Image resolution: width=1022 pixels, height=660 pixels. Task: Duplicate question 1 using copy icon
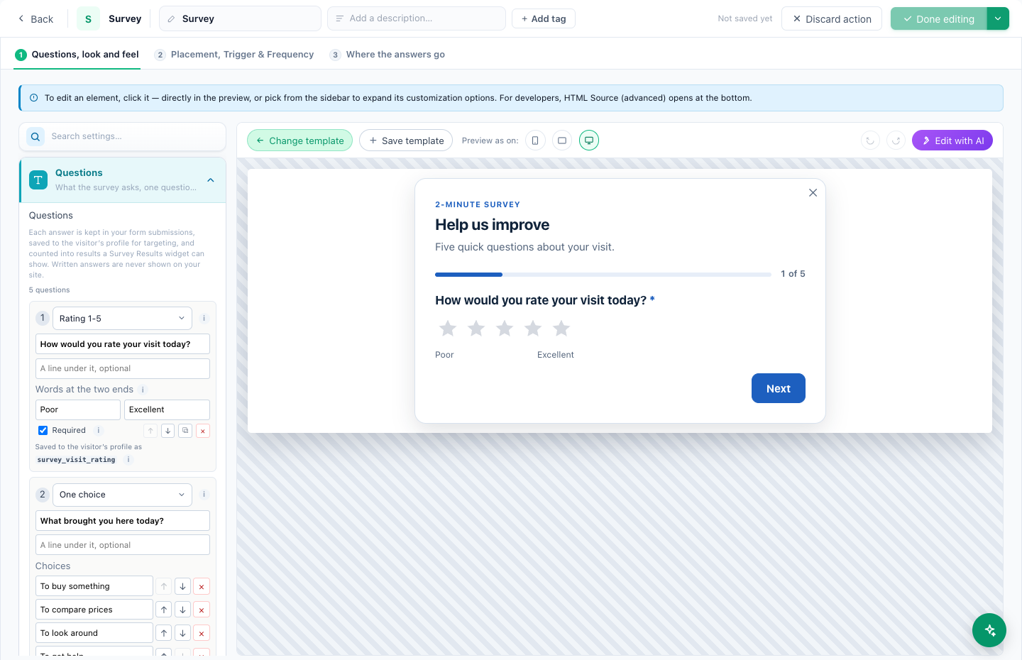pos(185,431)
